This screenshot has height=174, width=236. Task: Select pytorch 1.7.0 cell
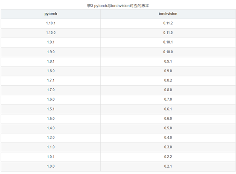(51, 90)
